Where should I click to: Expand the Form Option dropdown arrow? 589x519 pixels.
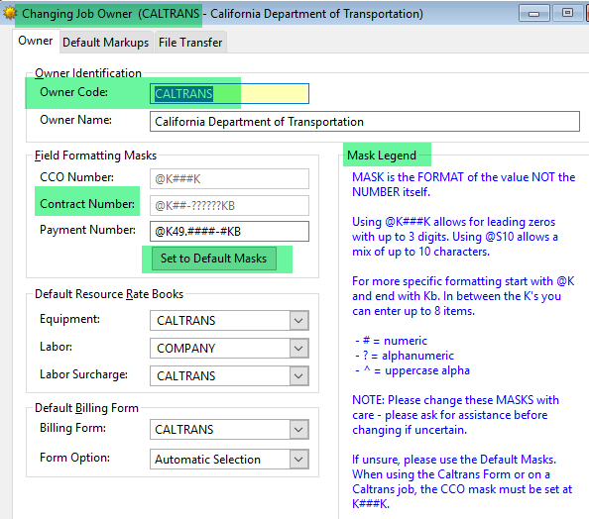[x=299, y=459]
